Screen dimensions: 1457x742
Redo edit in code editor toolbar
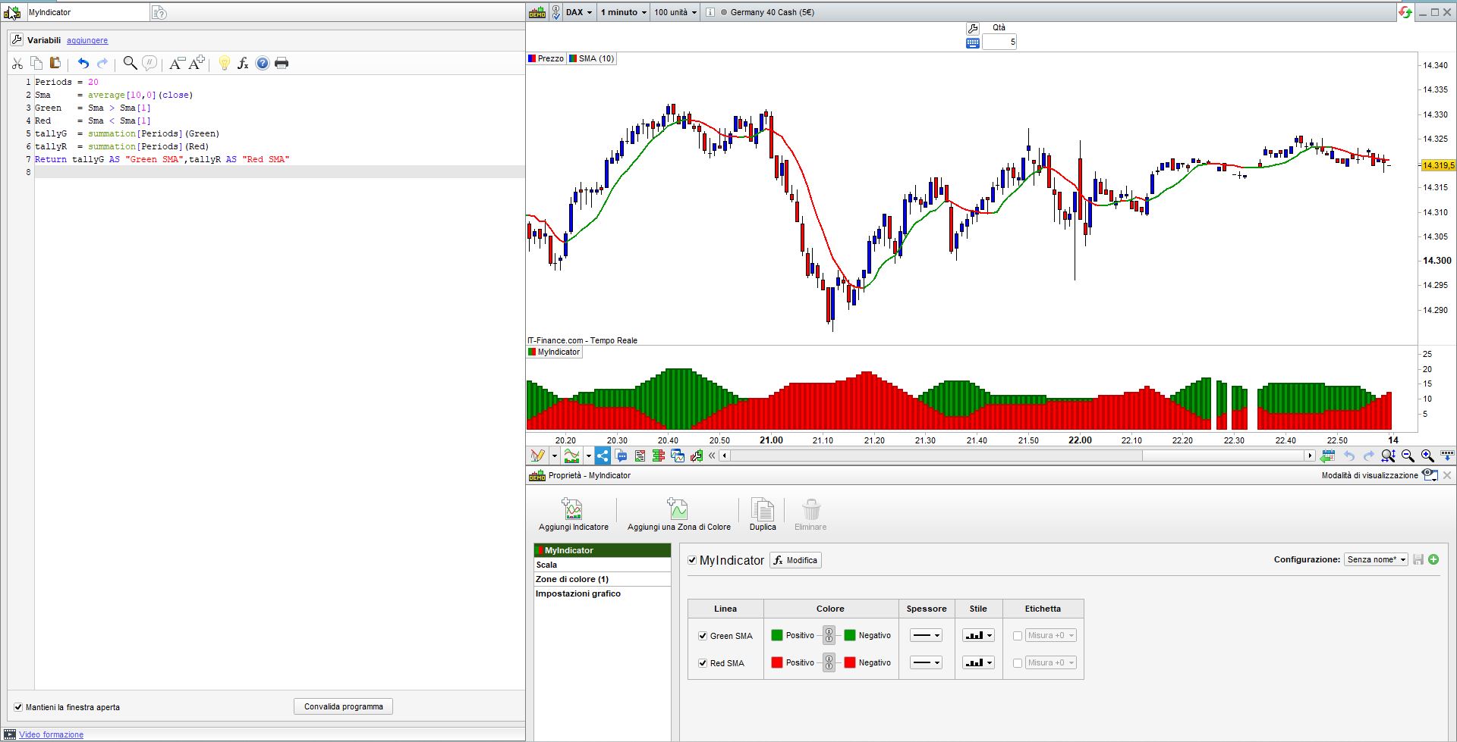[x=102, y=64]
